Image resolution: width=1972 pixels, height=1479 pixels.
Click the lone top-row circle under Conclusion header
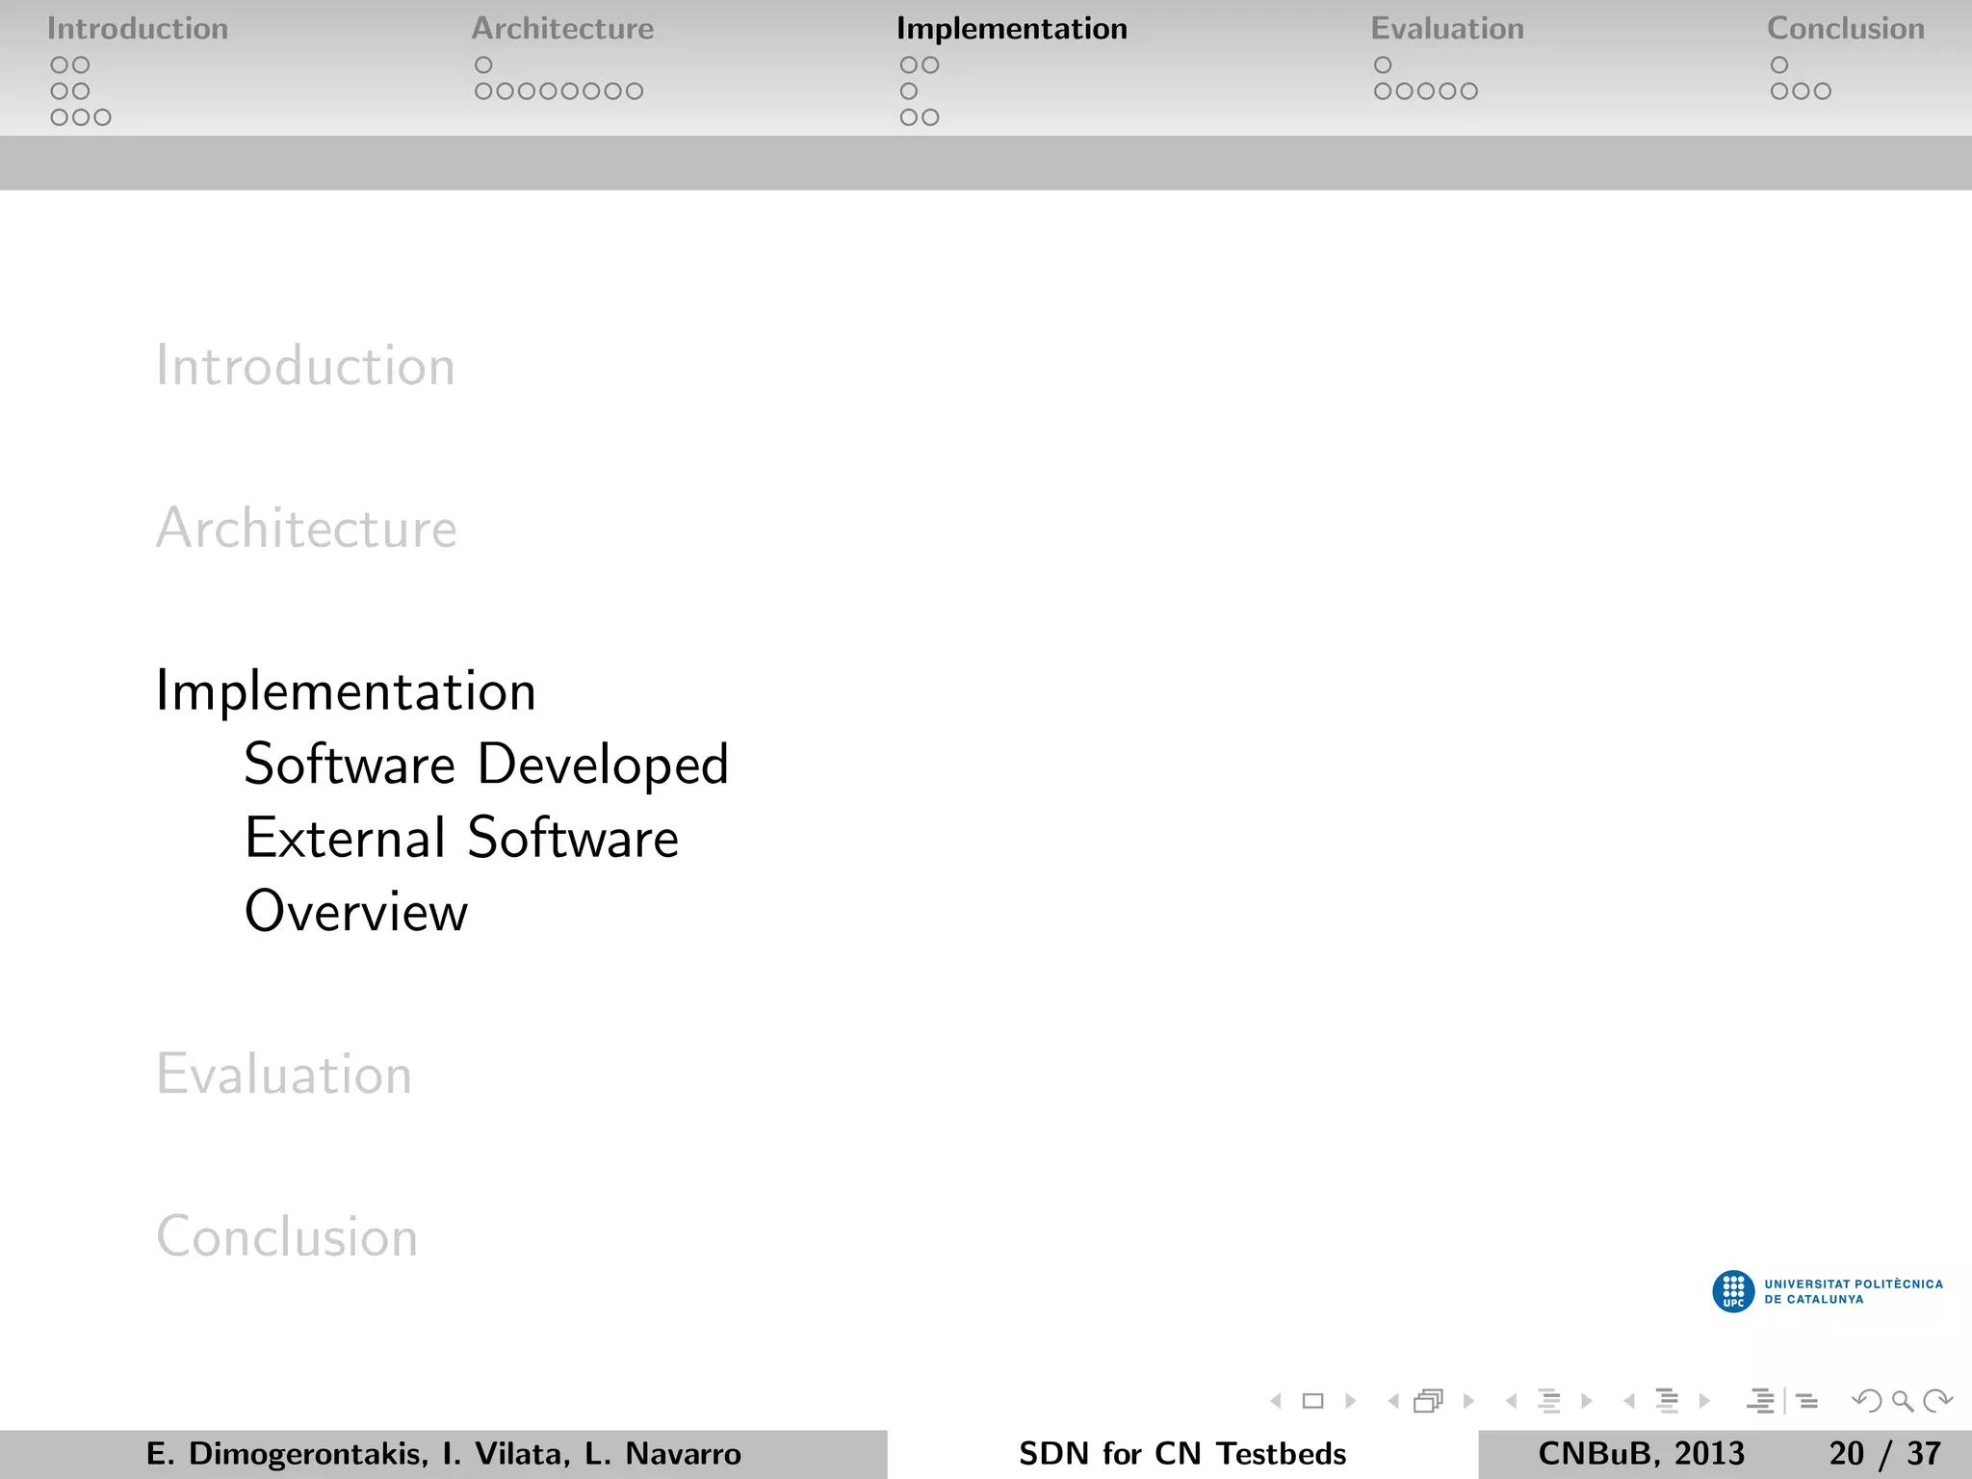coord(1779,65)
